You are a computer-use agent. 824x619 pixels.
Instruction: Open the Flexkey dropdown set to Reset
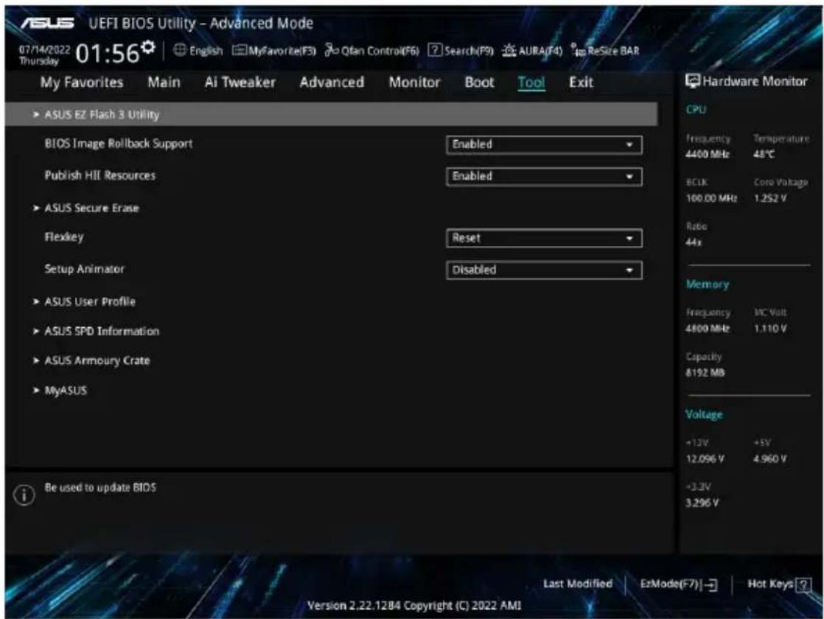click(x=544, y=238)
